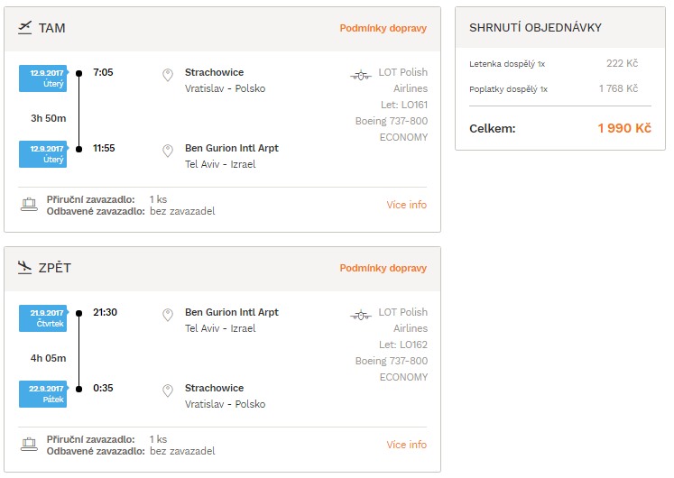
Task: Click the airplane icon next to flight LO162
Action: click(361, 316)
